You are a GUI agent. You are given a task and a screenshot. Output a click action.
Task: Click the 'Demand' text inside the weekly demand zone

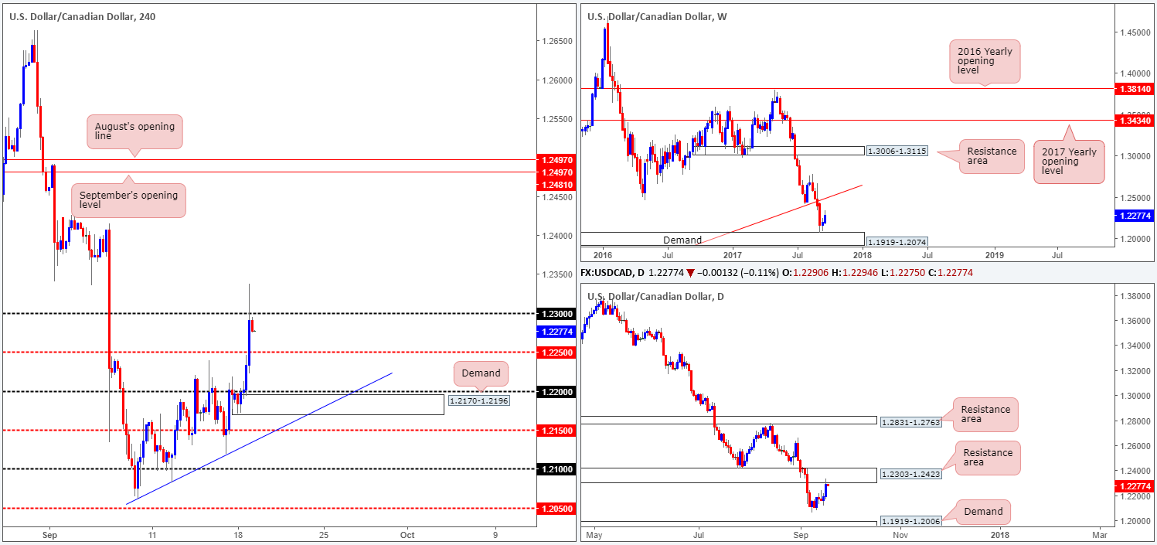681,240
